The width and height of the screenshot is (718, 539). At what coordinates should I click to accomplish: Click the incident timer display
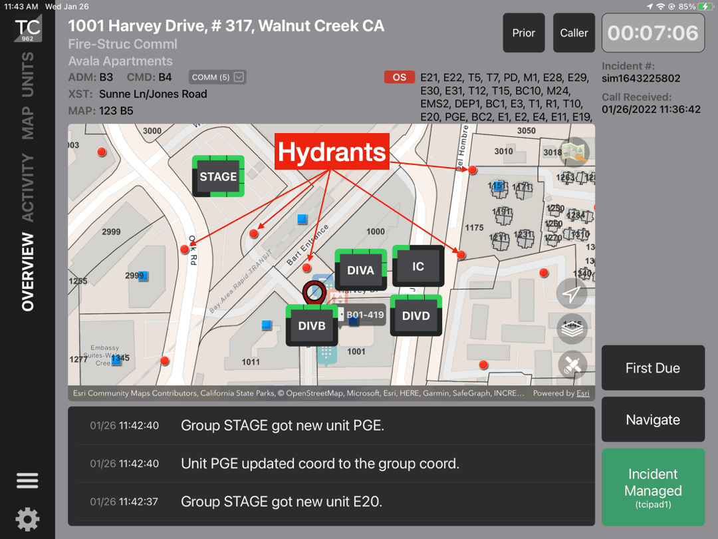(x=652, y=33)
